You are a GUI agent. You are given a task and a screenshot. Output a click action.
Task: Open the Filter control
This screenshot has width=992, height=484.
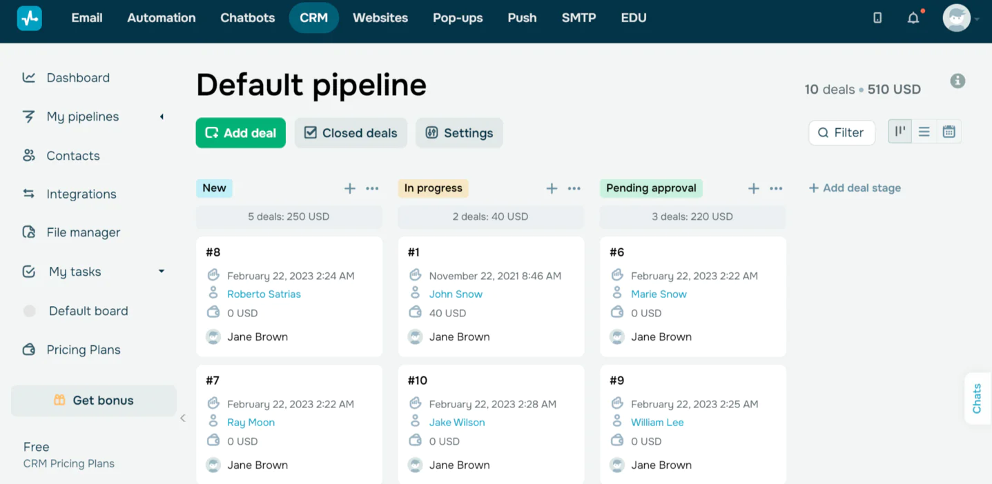(842, 132)
